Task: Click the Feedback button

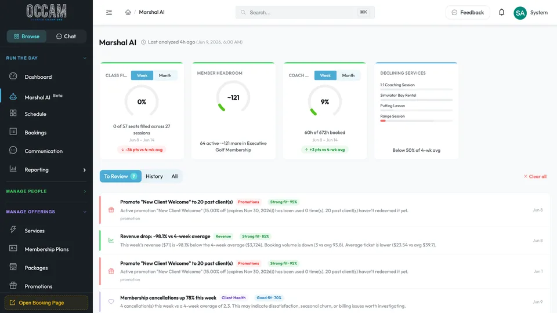Action: pos(468,12)
